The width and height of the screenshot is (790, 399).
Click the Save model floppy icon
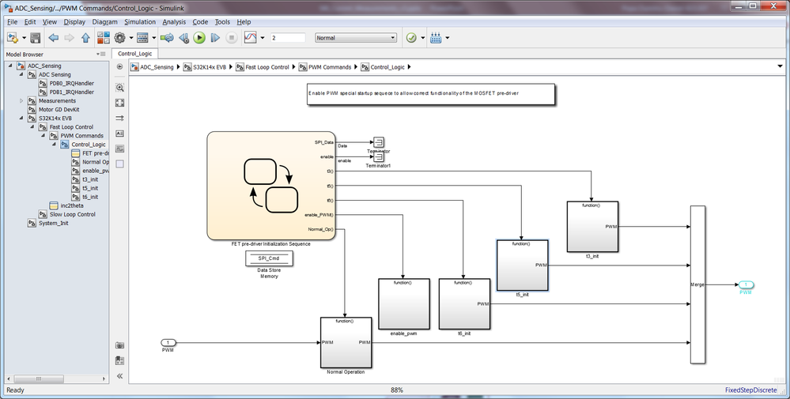pos(36,38)
